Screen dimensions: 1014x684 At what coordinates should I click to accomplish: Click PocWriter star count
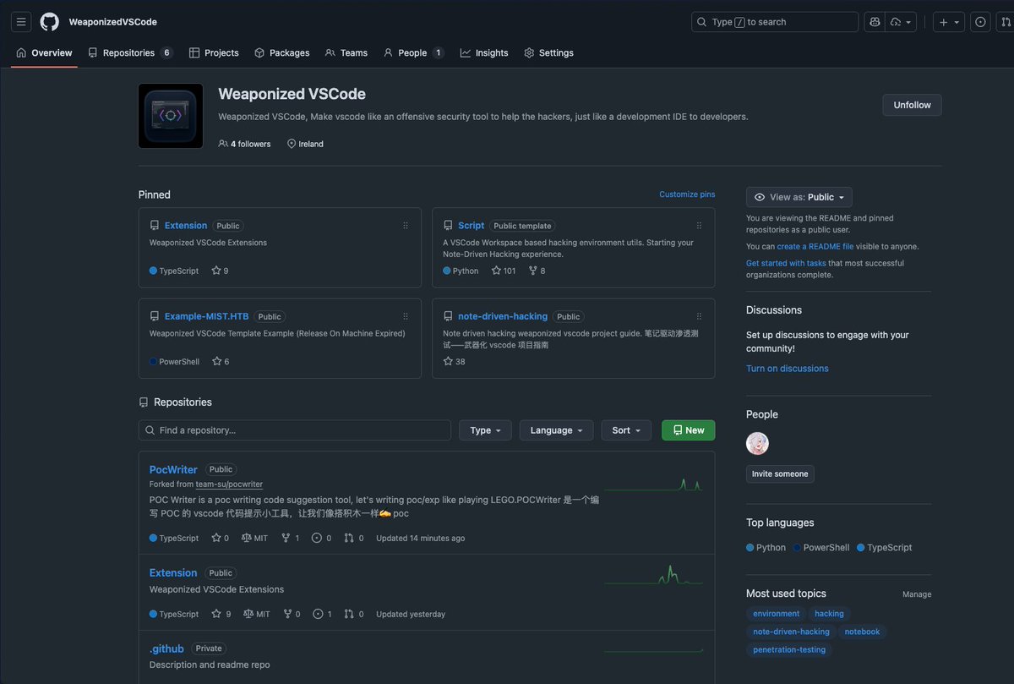pos(220,538)
